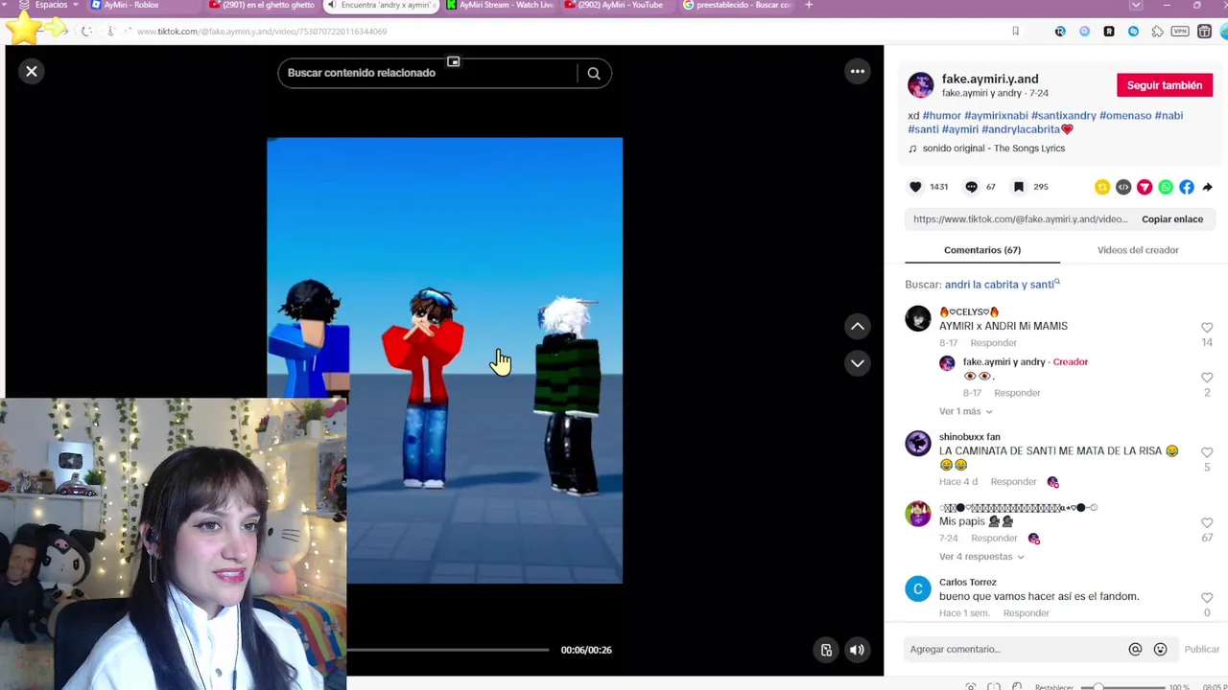1228x690 pixels.
Task: Click the Shazam extension icon
Action: 1133,32
